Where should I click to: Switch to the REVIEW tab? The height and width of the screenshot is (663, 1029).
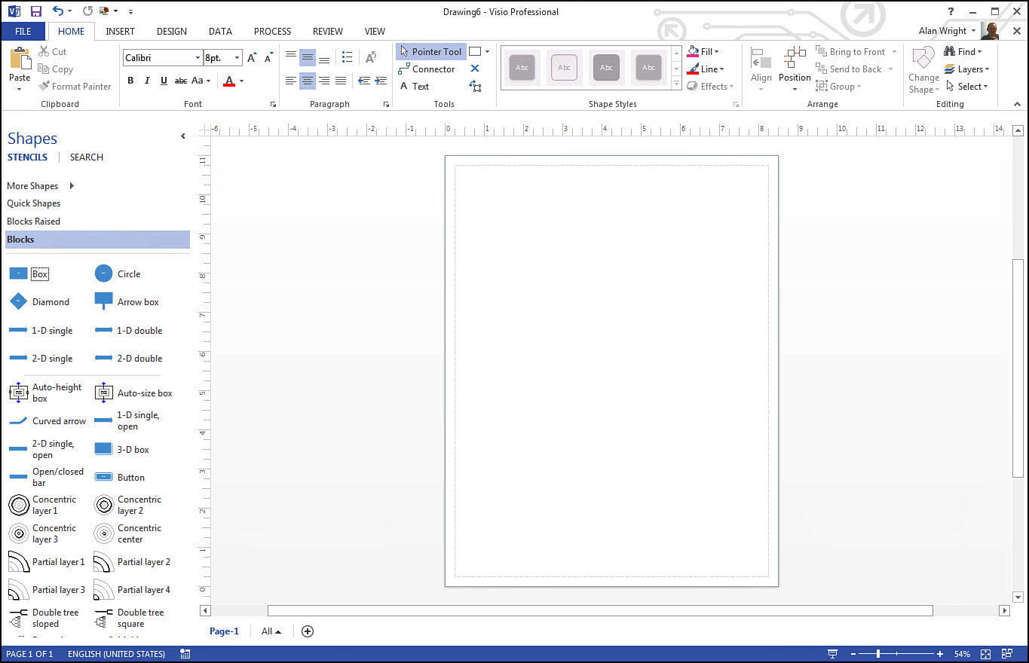click(x=328, y=31)
